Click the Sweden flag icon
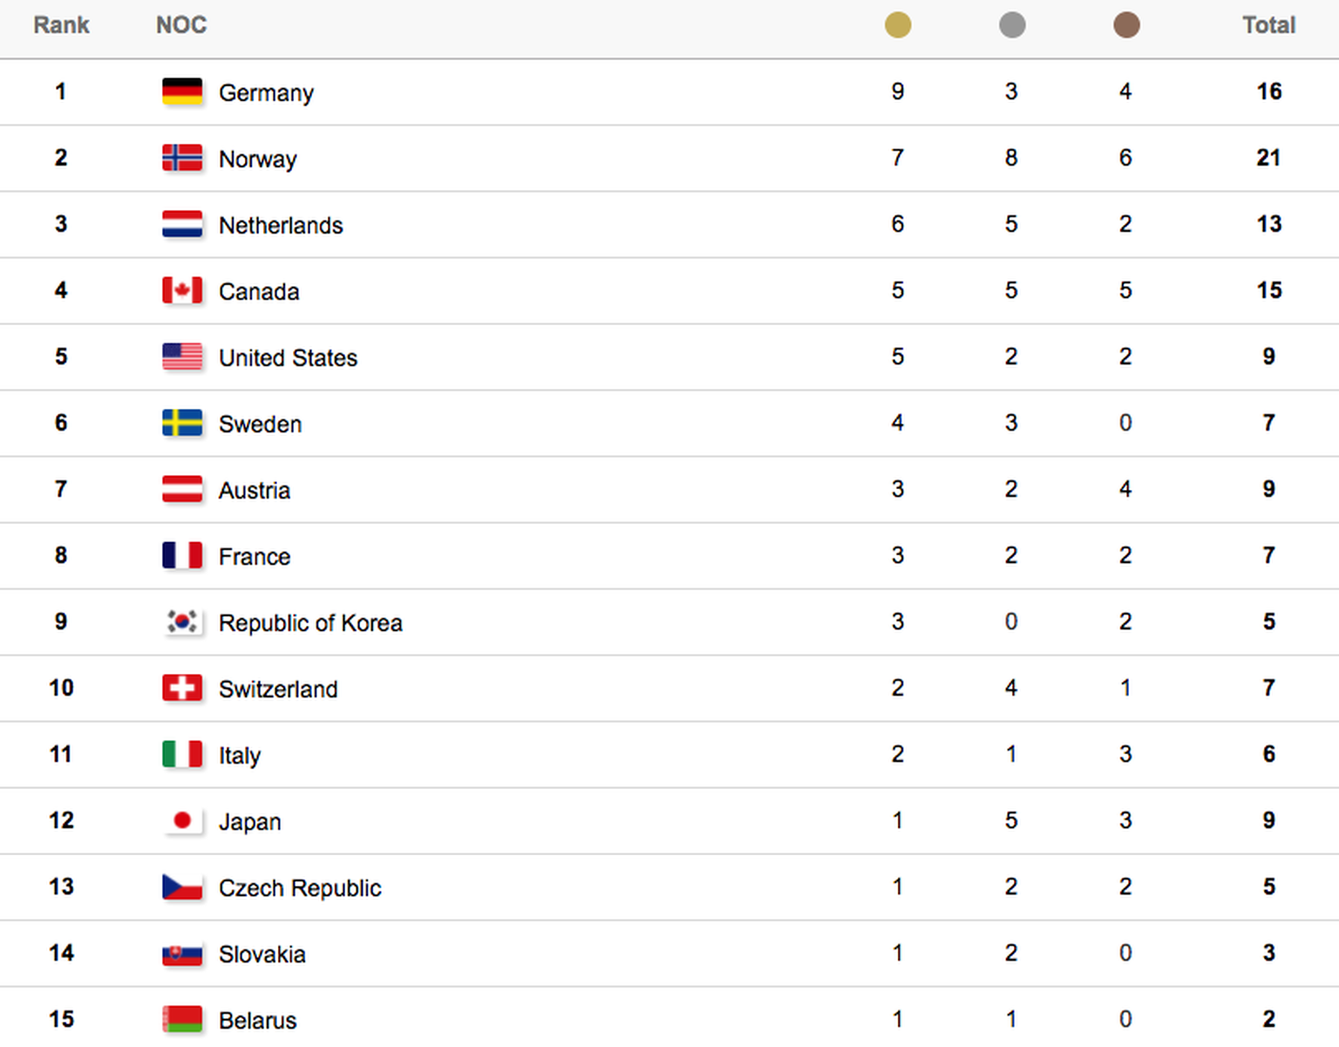Viewport: 1339px width, 1047px height. [x=182, y=423]
